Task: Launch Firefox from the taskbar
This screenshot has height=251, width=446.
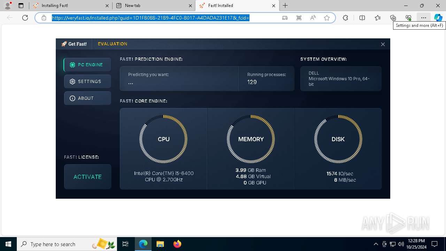Action: point(177,244)
